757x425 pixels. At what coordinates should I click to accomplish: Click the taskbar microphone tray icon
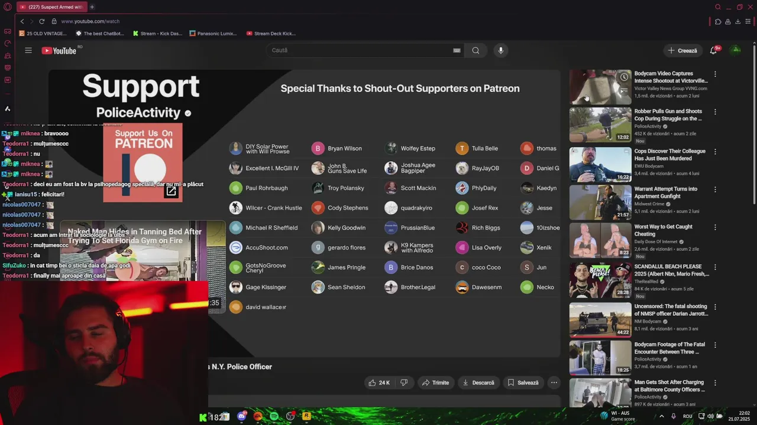pos(674,416)
